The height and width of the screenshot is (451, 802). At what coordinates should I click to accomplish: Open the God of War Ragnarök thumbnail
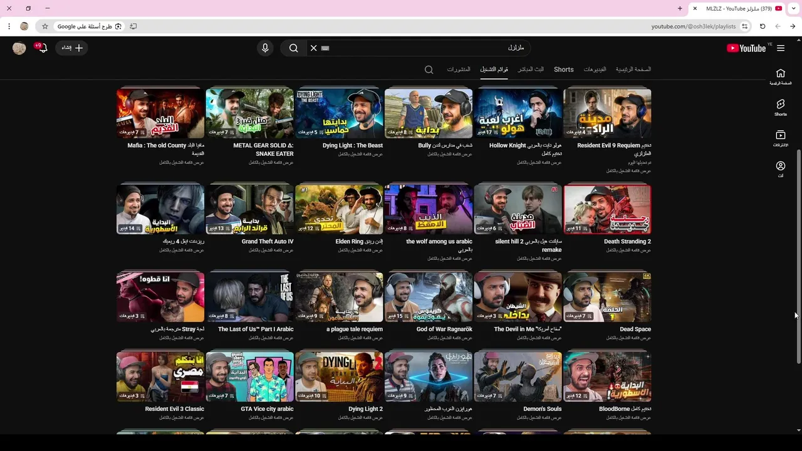pyautogui.click(x=429, y=297)
